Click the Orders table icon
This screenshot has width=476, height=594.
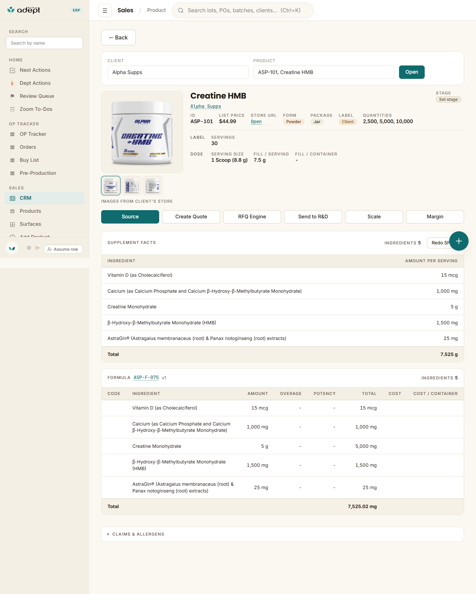pyautogui.click(x=12, y=147)
